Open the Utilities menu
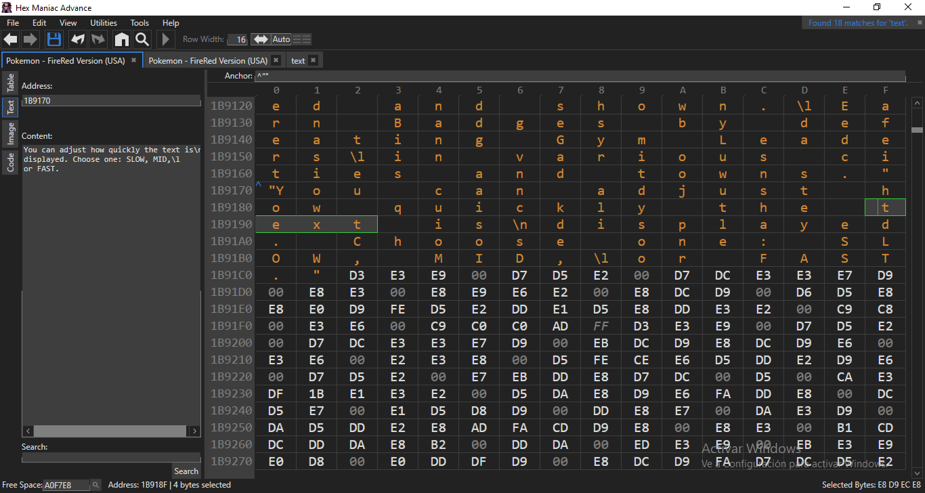 click(104, 23)
